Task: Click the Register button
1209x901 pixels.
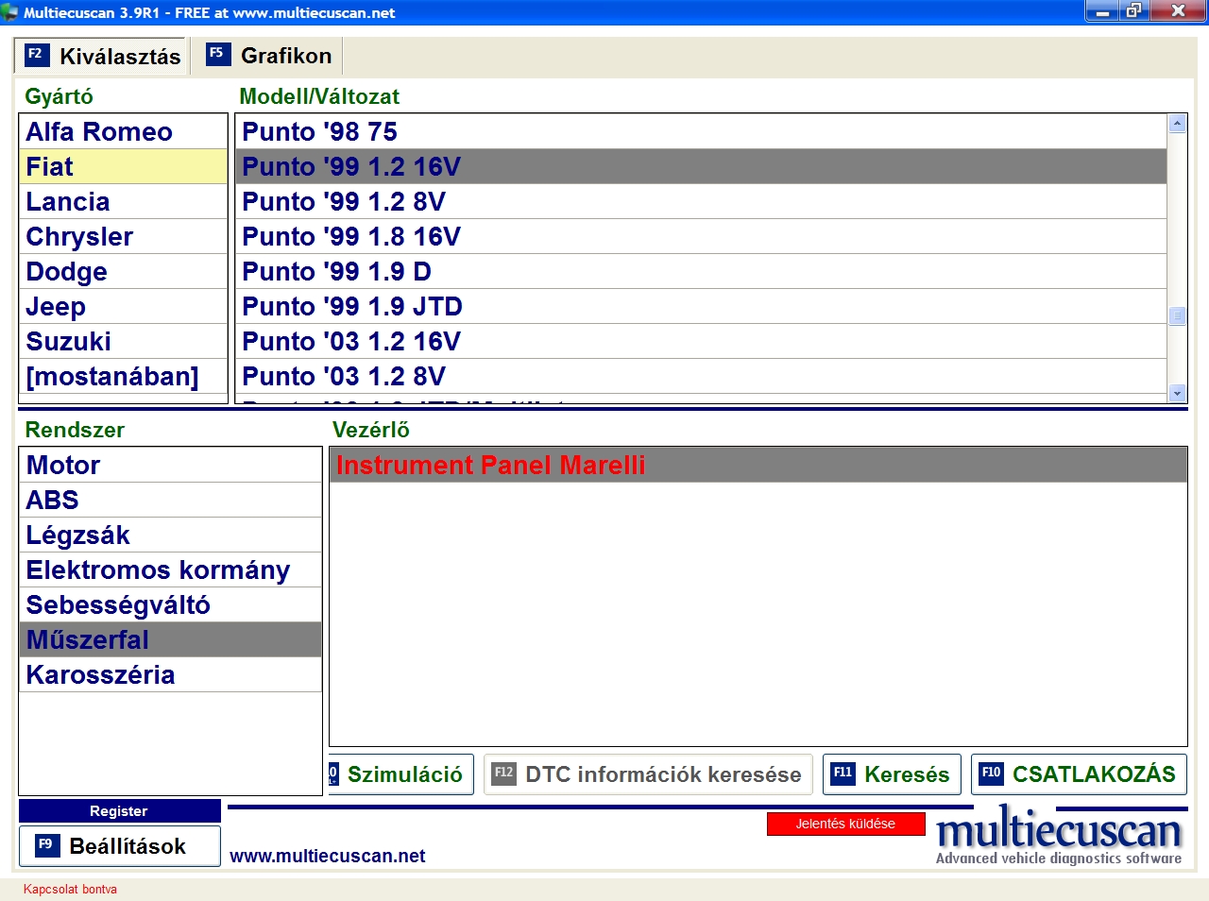Action: [x=119, y=810]
